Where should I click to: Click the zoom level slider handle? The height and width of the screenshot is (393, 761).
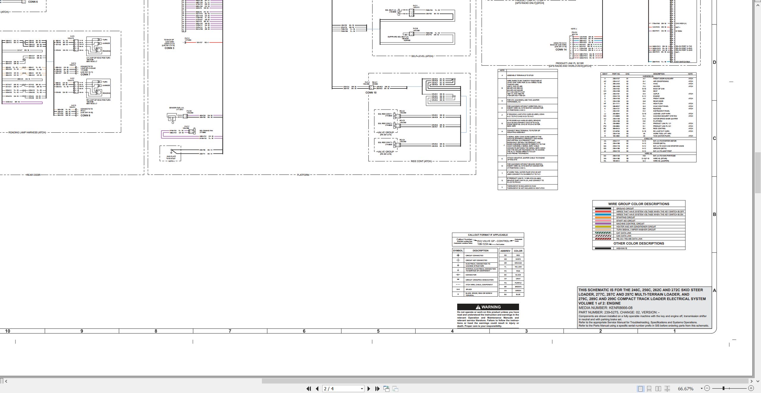point(724,388)
